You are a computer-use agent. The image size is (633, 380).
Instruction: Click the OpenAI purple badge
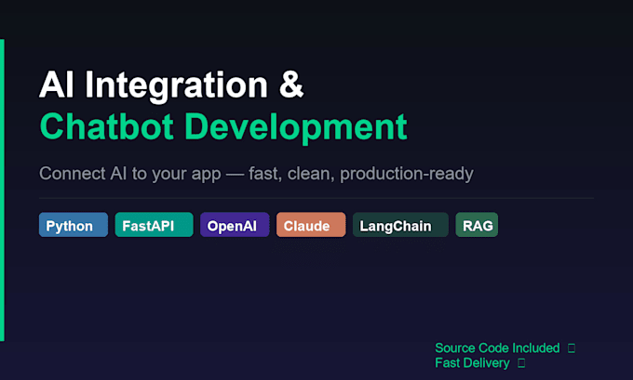tap(235, 225)
